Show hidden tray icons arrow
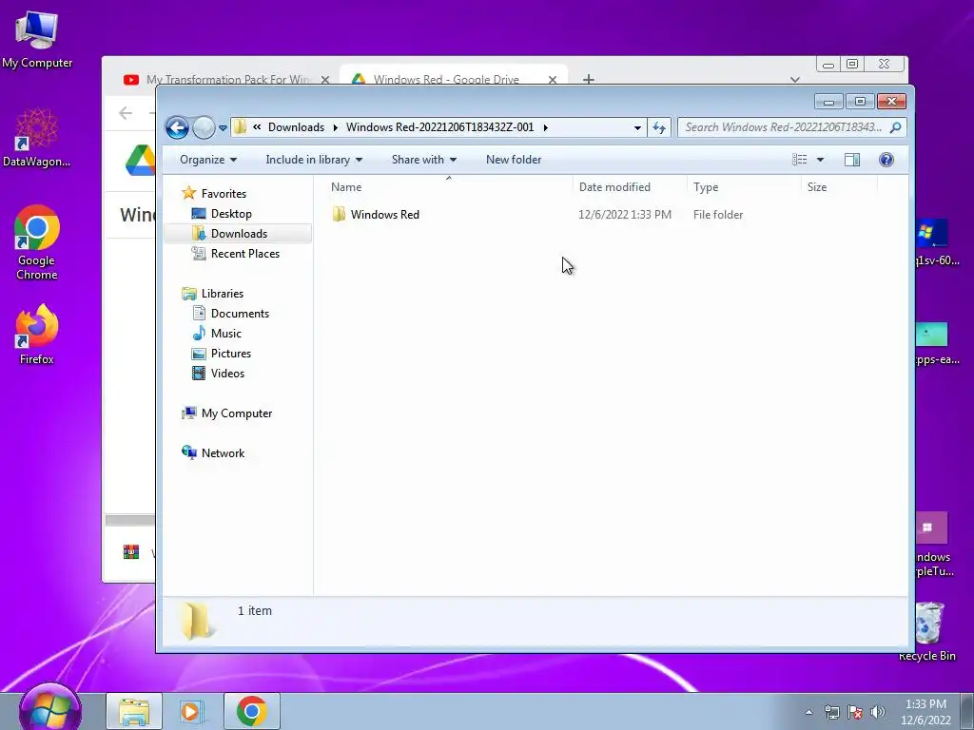Viewport: 974px width, 730px height. coord(808,712)
